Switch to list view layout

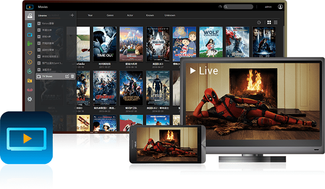275,22
